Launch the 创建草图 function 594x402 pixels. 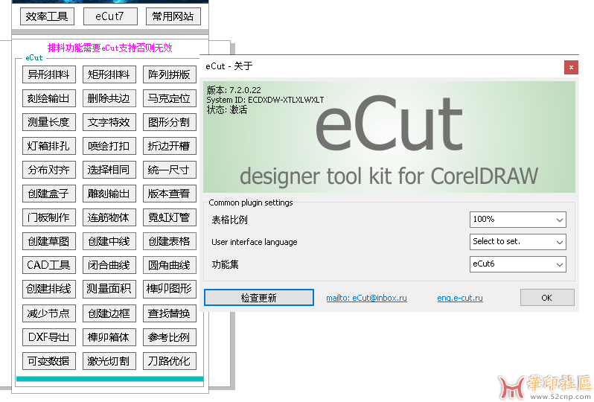click(x=49, y=241)
